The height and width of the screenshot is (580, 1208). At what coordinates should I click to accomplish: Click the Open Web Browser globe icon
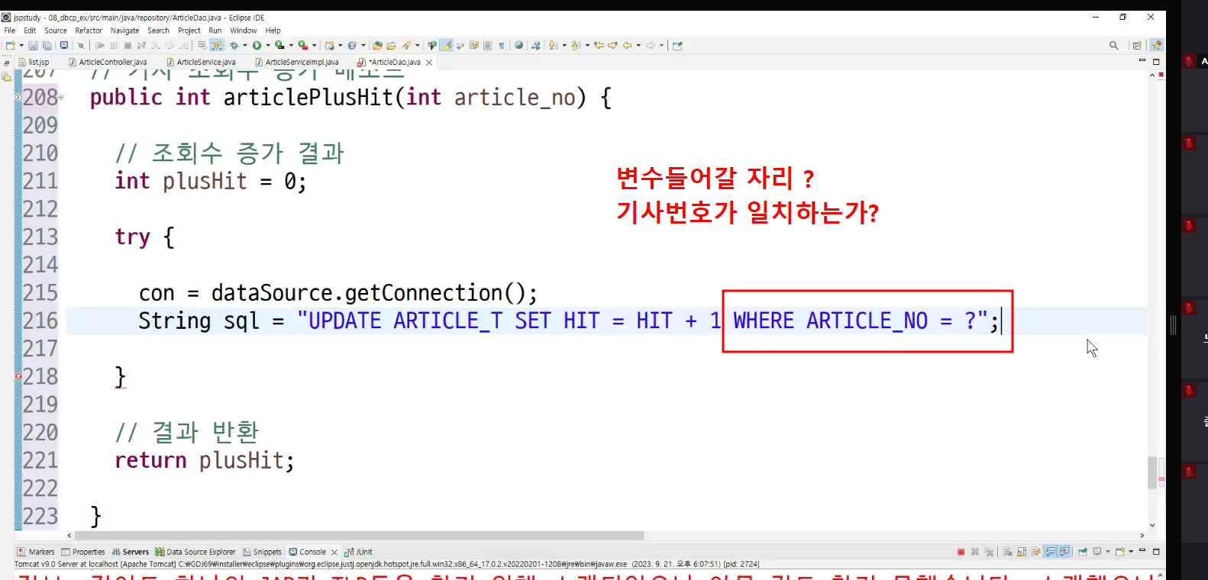(x=519, y=46)
